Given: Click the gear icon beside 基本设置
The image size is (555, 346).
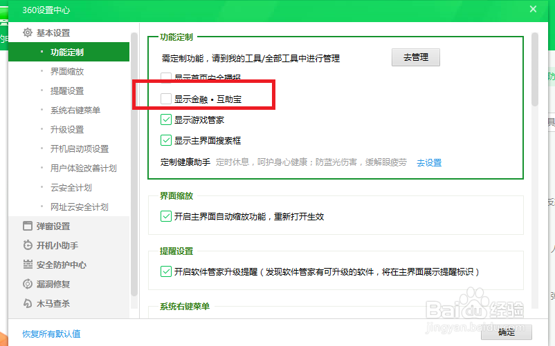Looking at the screenshot, I should pyautogui.click(x=27, y=33).
